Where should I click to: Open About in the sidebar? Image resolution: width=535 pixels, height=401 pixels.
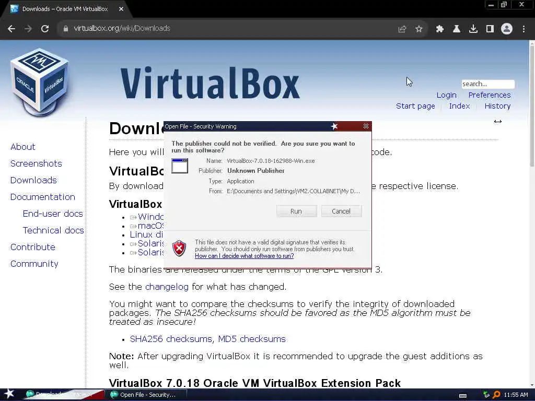(x=23, y=147)
